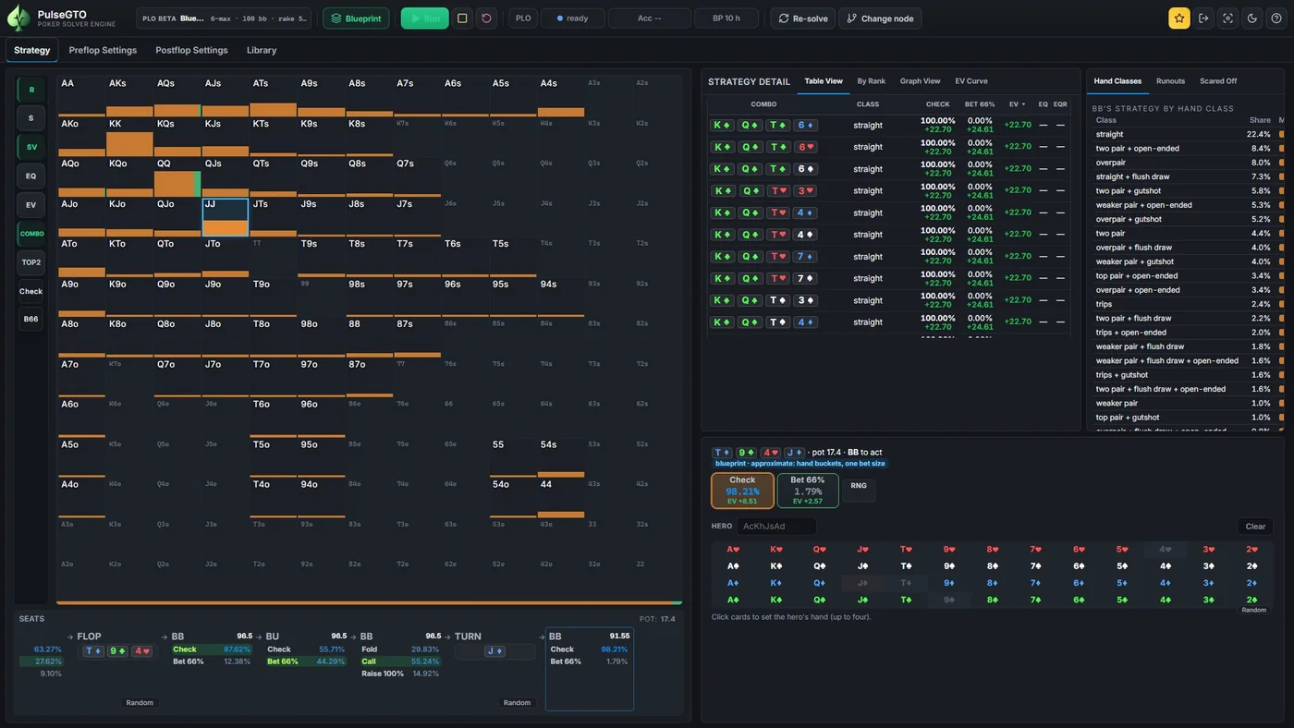Switch to the Preflop Settings tab
This screenshot has height=728, width=1294.
pyautogui.click(x=103, y=50)
